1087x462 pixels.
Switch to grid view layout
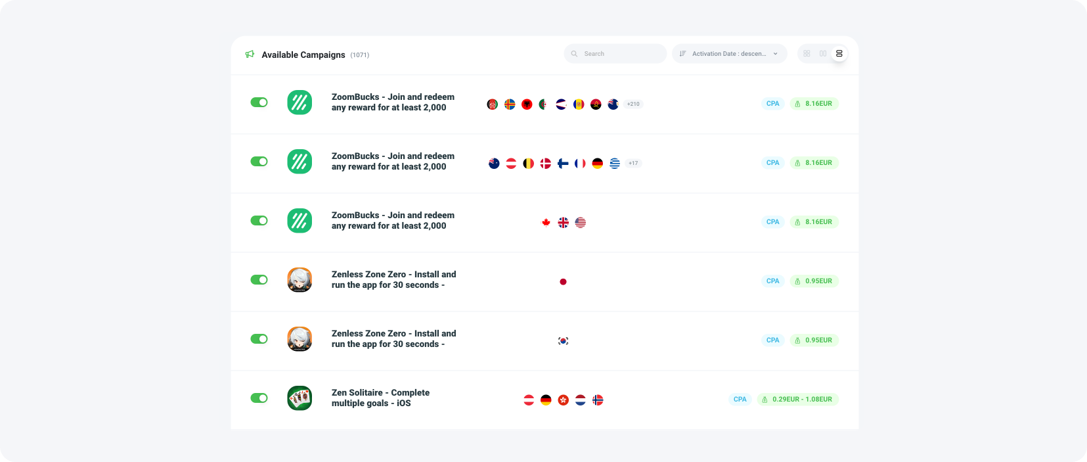[x=807, y=54]
